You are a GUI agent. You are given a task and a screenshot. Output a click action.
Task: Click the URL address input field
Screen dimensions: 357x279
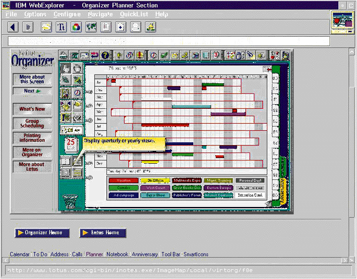(169, 41)
